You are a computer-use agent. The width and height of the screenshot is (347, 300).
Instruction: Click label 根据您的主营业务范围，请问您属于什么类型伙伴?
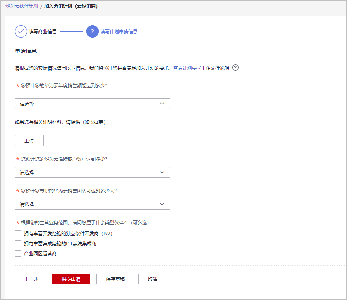click(x=73, y=223)
